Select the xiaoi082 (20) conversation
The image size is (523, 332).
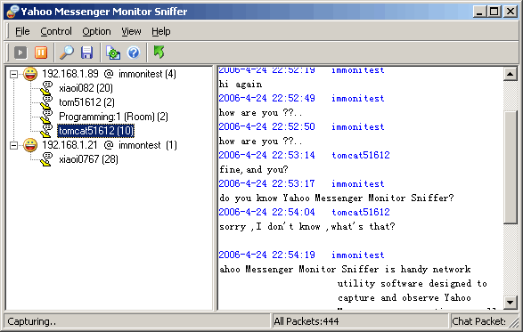coord(86,88)
